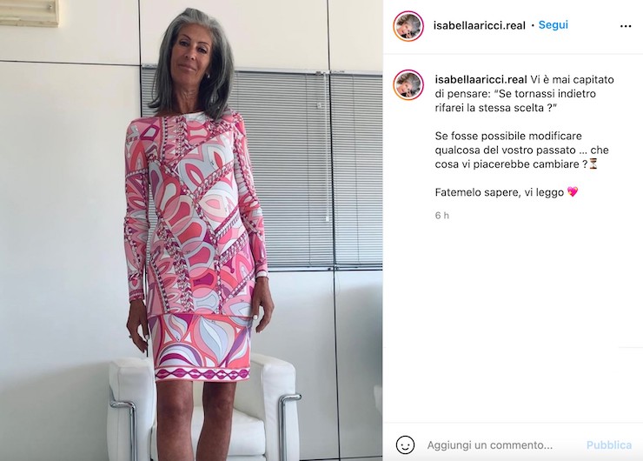This screenshot has height=461, width=643.
Task: Open the emoji picker smiley icon
Action: coord(405,445)
